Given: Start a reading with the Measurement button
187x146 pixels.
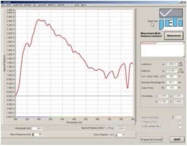Looking at the screenshot, I should pos(174,36).
